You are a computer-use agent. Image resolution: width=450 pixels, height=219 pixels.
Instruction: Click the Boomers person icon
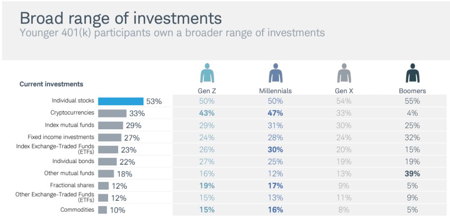point(413,73)
